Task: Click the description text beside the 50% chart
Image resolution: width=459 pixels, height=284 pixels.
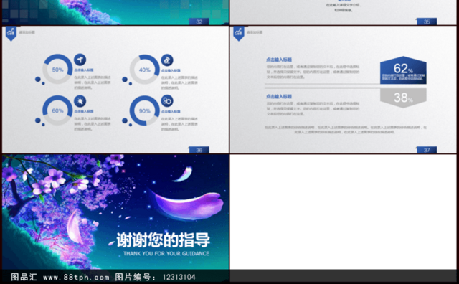Action: point(93,82)
